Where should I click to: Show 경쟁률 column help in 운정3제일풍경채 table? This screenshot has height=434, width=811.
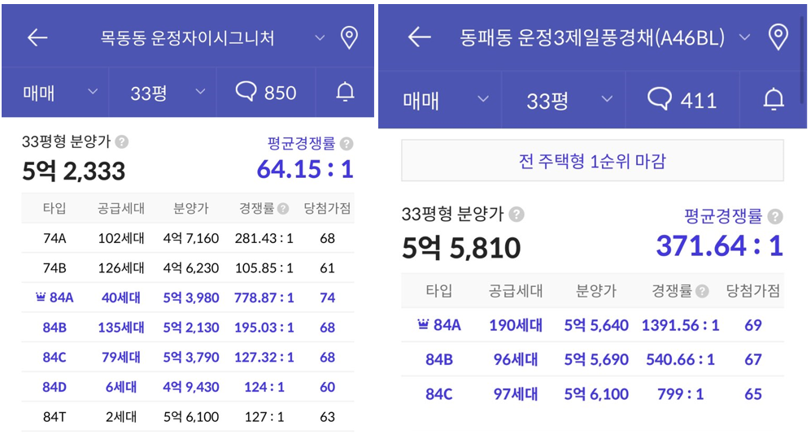coord(702,292)
